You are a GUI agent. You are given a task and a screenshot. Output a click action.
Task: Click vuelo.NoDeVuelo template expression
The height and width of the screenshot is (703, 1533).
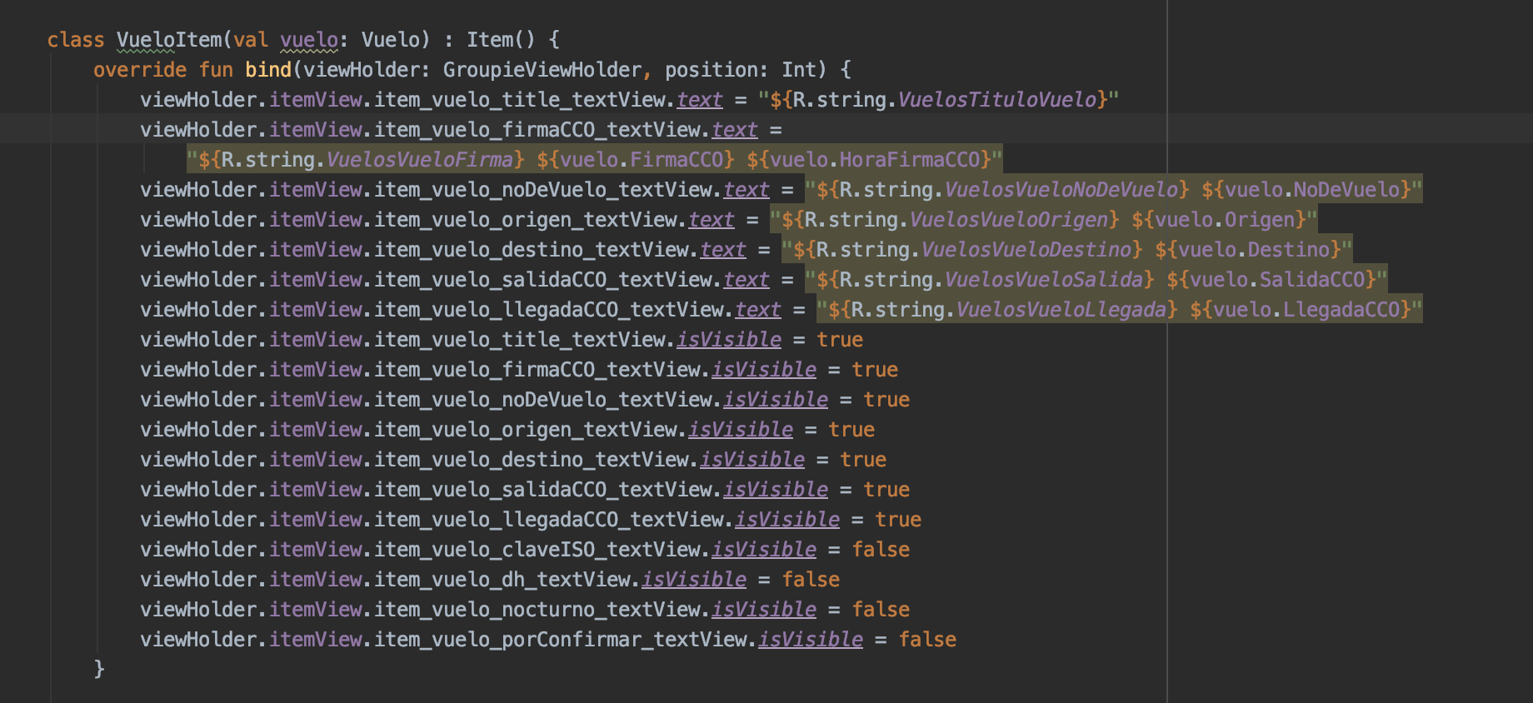tap(1306, 190)
